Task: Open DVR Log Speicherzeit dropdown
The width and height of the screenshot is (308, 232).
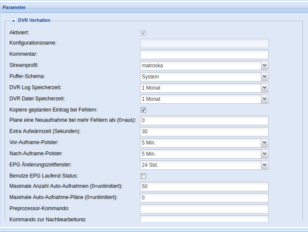Action: click(x=264, y=88)
